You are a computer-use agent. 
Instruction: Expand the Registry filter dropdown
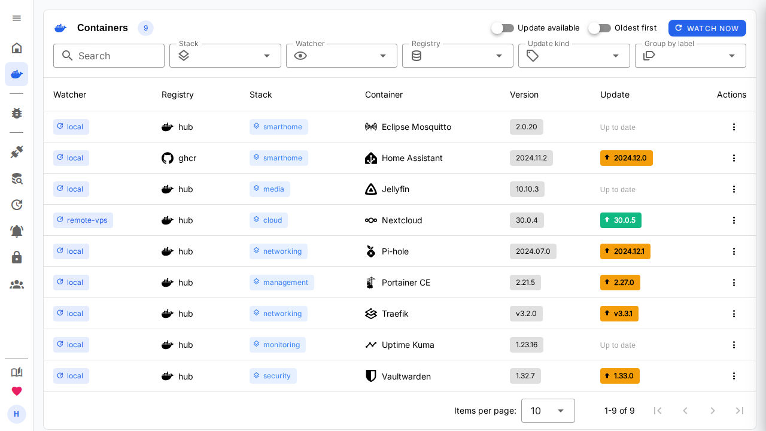pos(458,56)
